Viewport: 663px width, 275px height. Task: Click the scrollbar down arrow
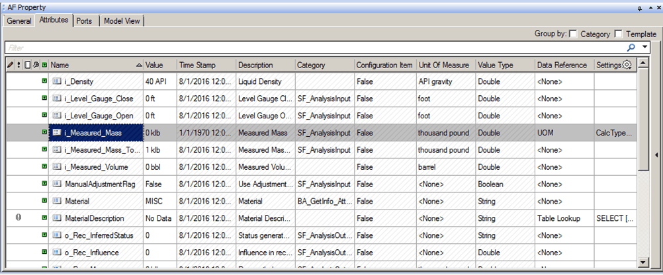pos(643,262)
